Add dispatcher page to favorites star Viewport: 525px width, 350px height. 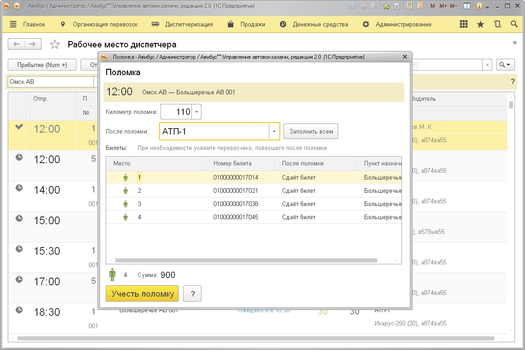pos(55,44)
